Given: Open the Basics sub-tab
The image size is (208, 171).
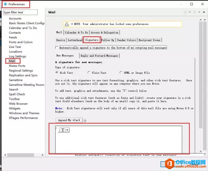Looking at the screenshot, I should click(61, 40).
